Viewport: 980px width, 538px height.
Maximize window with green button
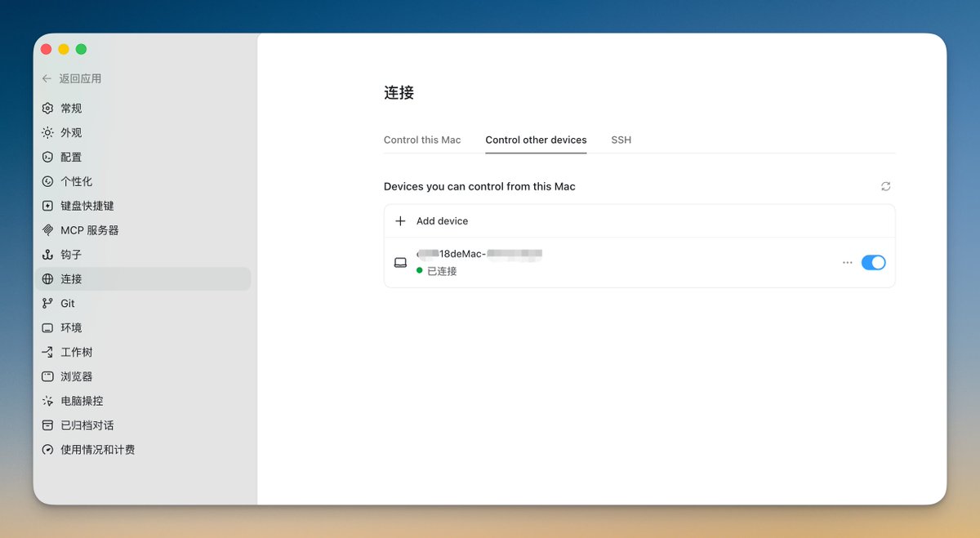click(81, 49)
